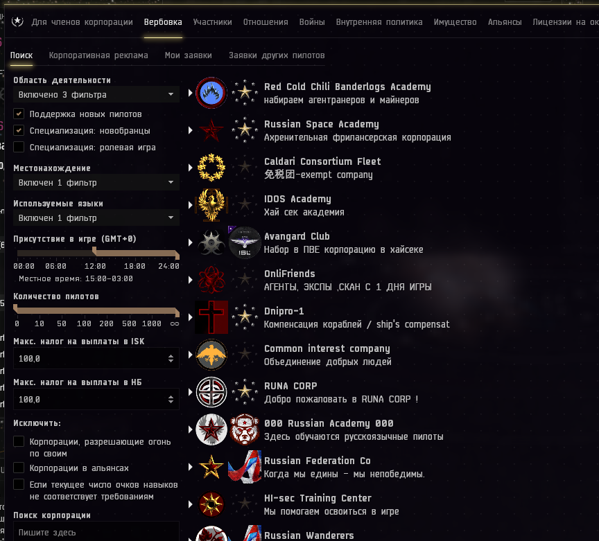Click the Russian Space Academy red star logo

[211, 130]
